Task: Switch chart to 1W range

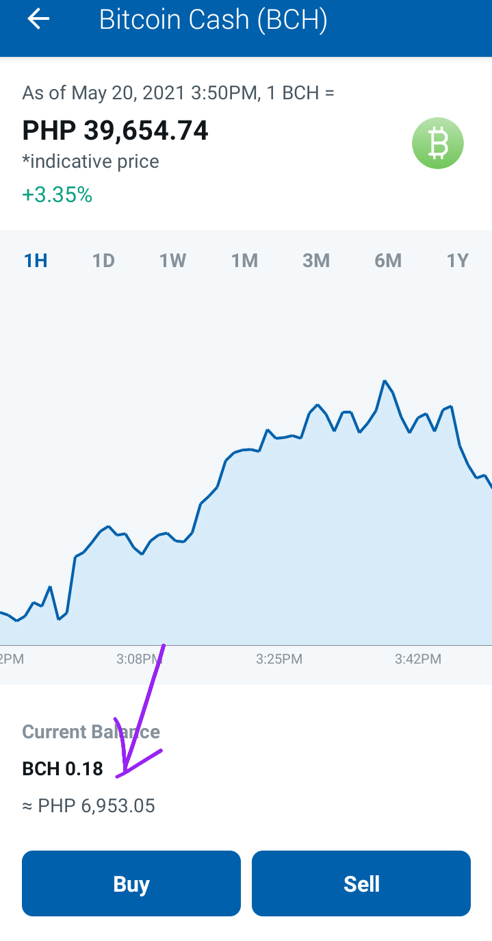Action: click(173, 260)
